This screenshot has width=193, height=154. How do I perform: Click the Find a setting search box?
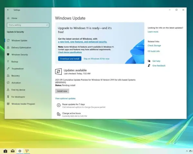tap(28, 25)
